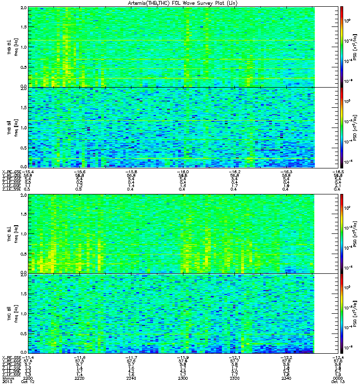Click the "THC B⊥ freq [Hz]" y-axis label

click(x=13, y=233)
